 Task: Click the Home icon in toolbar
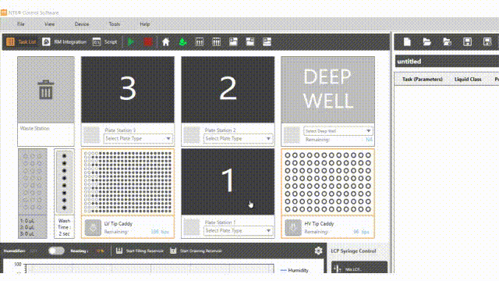coord(165,41)
